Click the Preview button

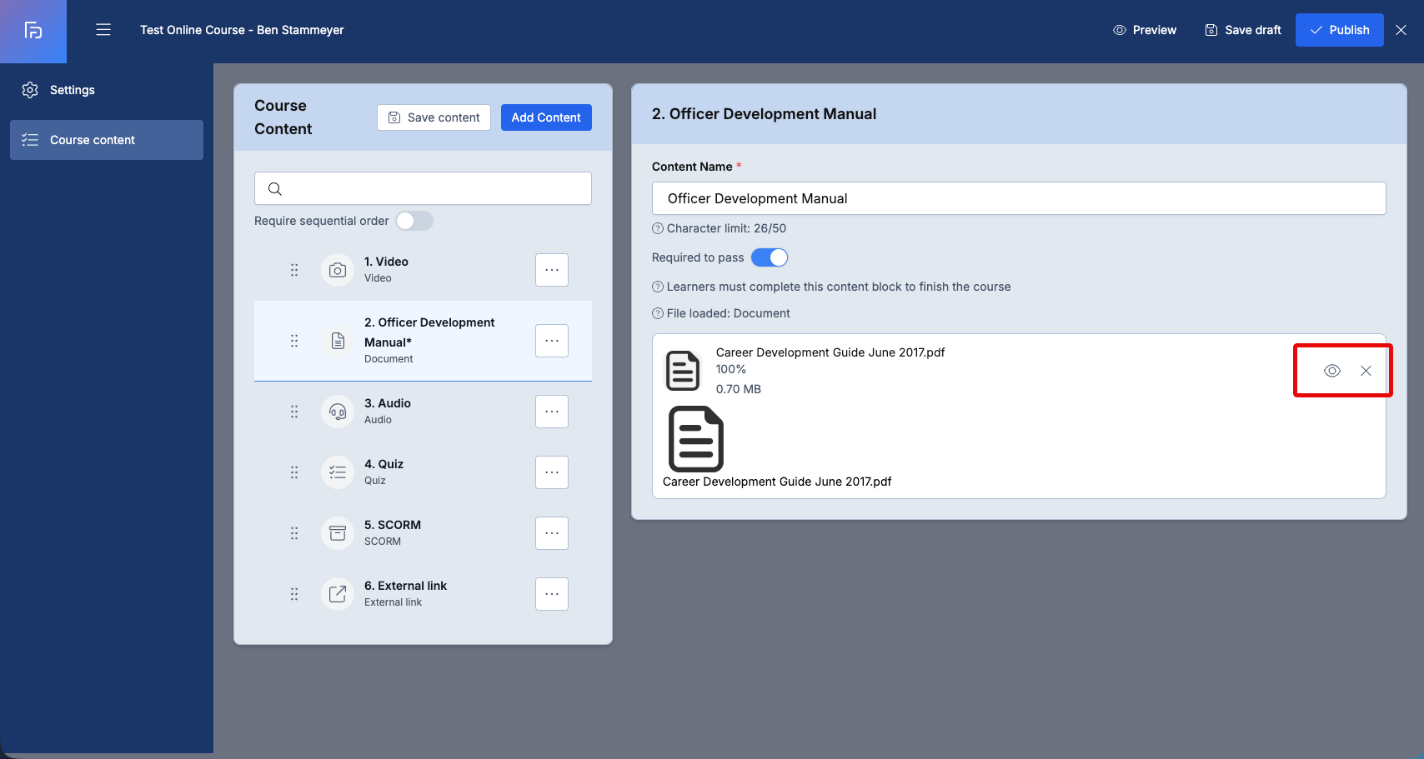click(x=1145, y=30)
